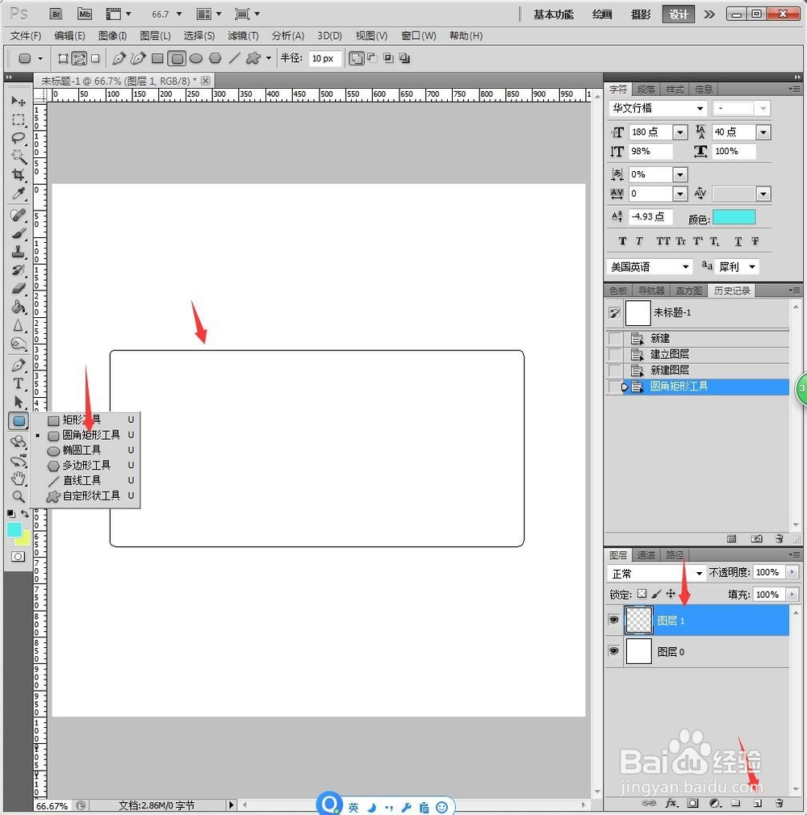Switch to workspace 基本功能
Image resolution: width=807 pixels, height=815 pixels.
(554, 15)
